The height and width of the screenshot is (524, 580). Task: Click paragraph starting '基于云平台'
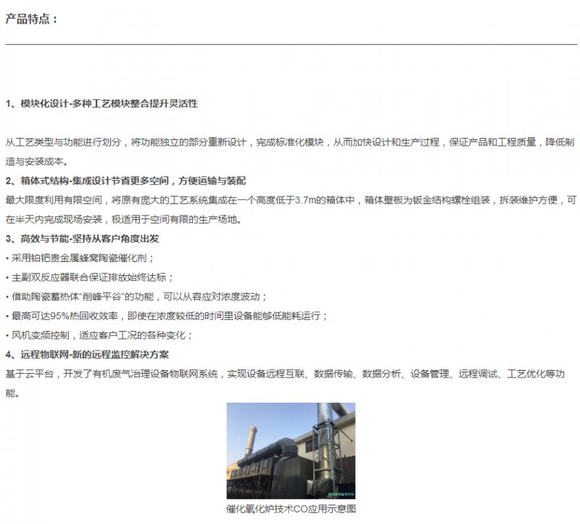coord(285,383)
